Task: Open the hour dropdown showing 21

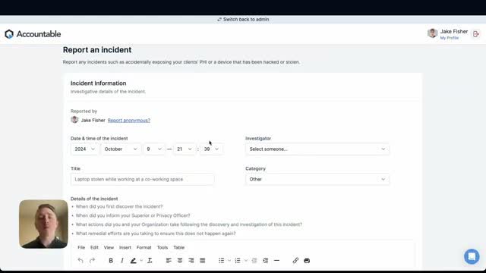Action: [185, 149]
